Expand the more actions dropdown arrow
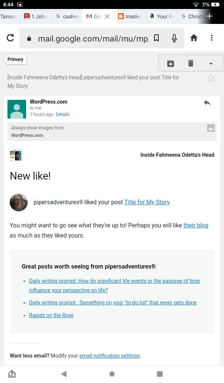 tap(211, 64)
